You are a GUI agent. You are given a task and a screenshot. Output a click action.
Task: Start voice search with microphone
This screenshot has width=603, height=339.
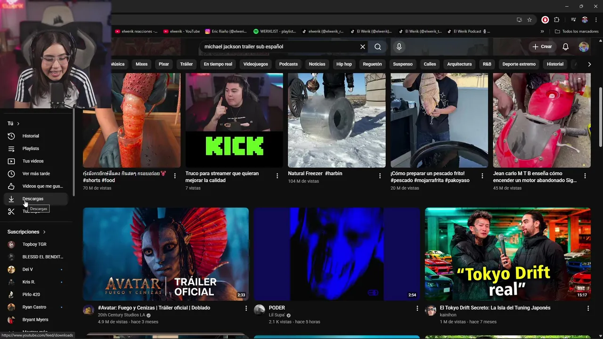point(399,47)
